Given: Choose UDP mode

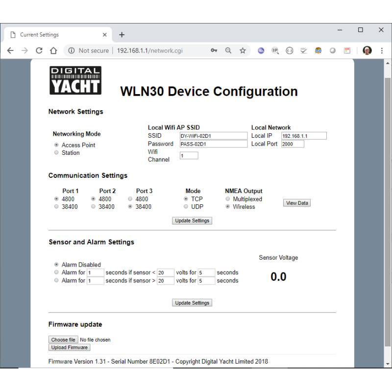Looking at the screenshot, I should (x=186, y=206).
